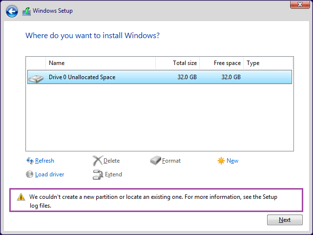
Task: Click the Type column header
Action: (268, 63)
